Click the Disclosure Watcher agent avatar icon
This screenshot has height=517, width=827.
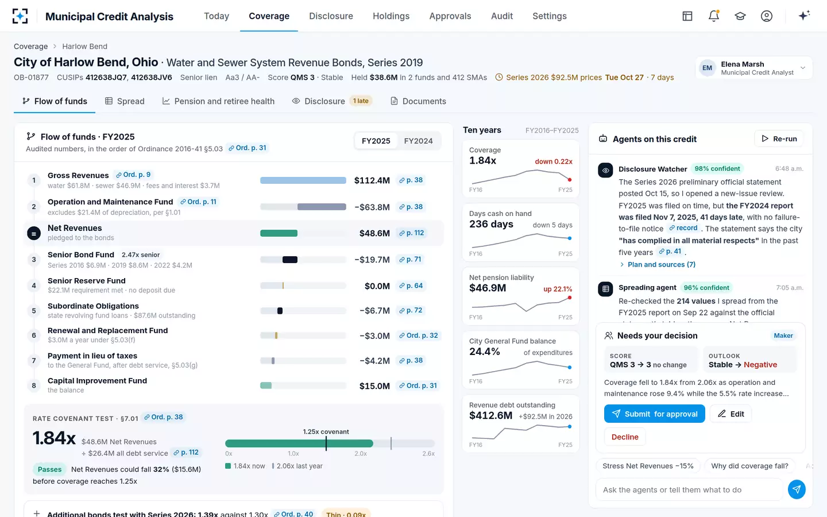(x=605, y=170)
